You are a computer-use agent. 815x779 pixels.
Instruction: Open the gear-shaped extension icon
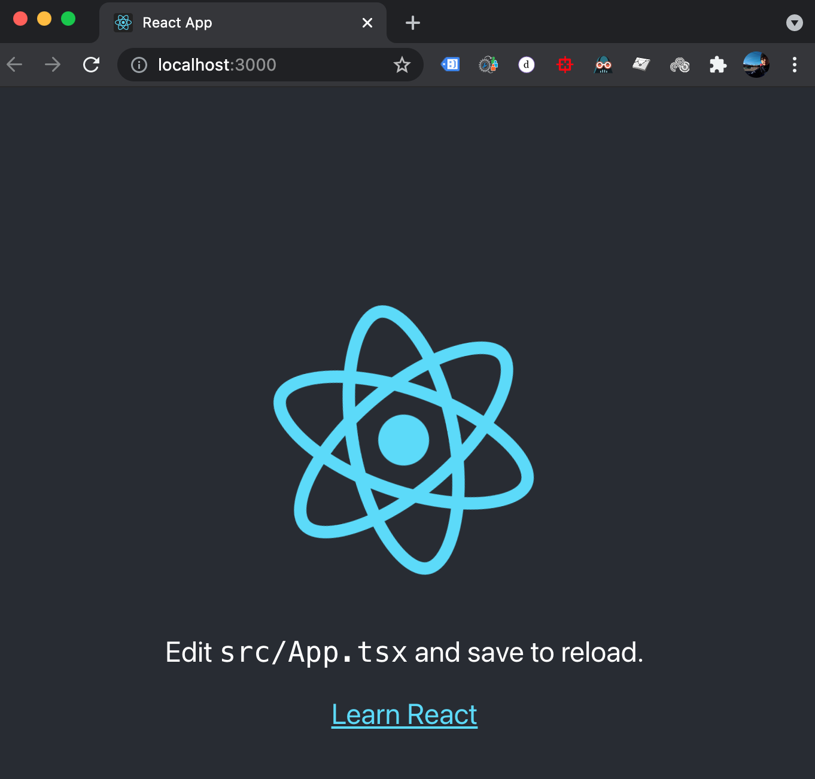pyautogui.click(x=488, y=64)
